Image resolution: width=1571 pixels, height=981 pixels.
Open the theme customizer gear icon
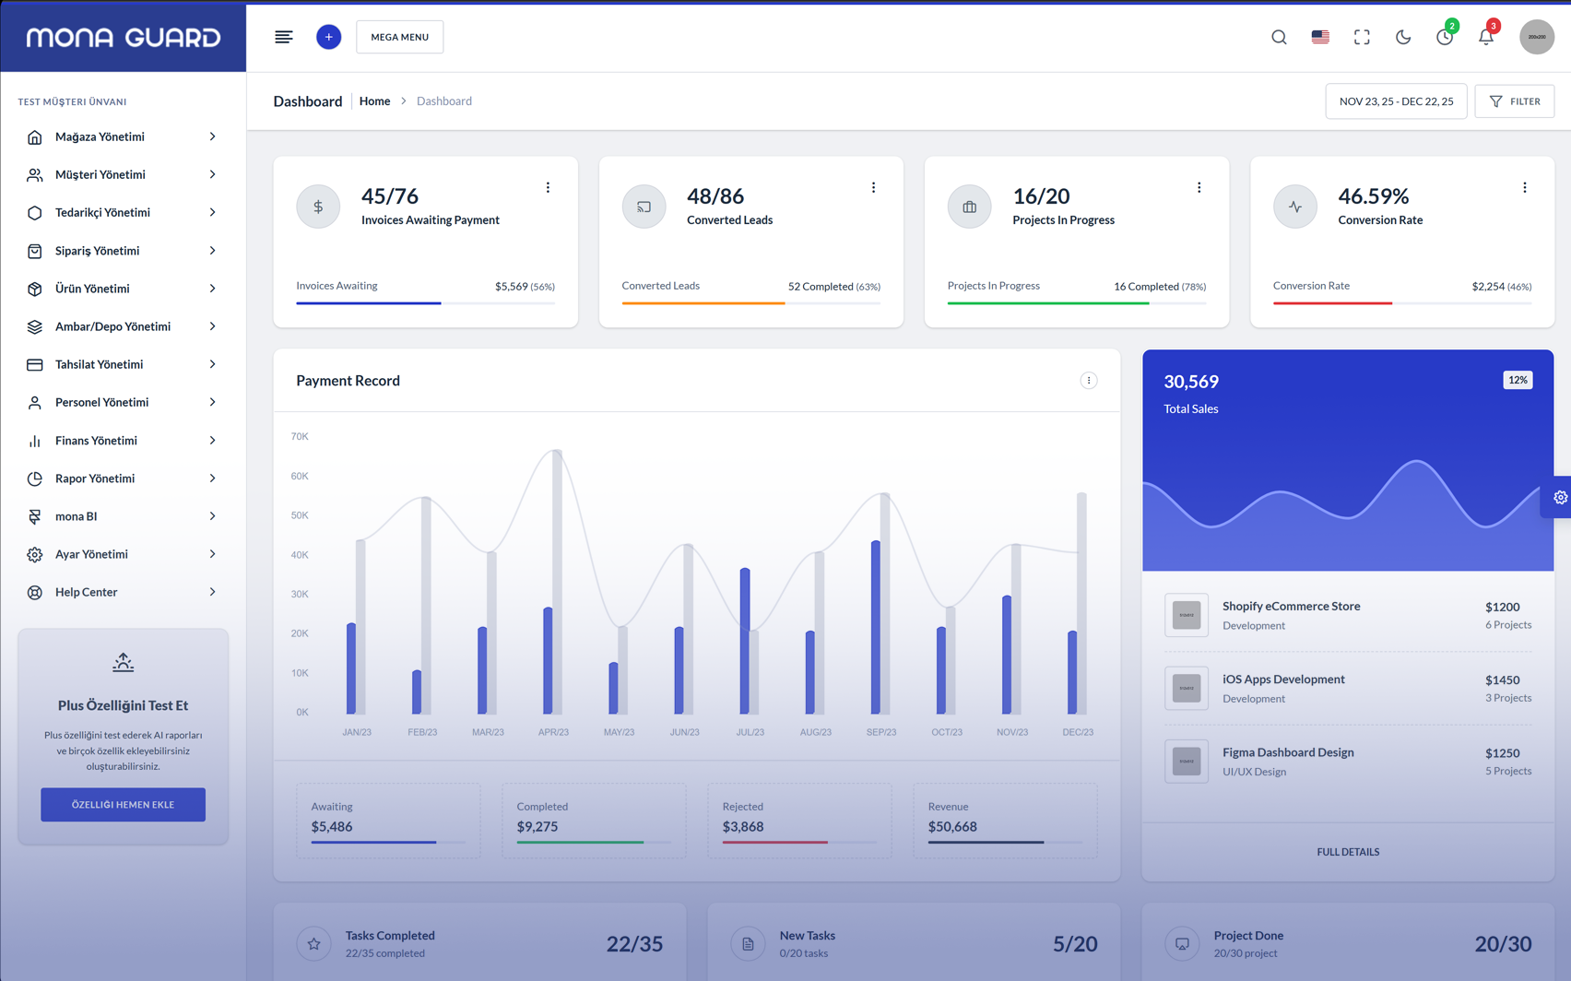pos(1560,497)
